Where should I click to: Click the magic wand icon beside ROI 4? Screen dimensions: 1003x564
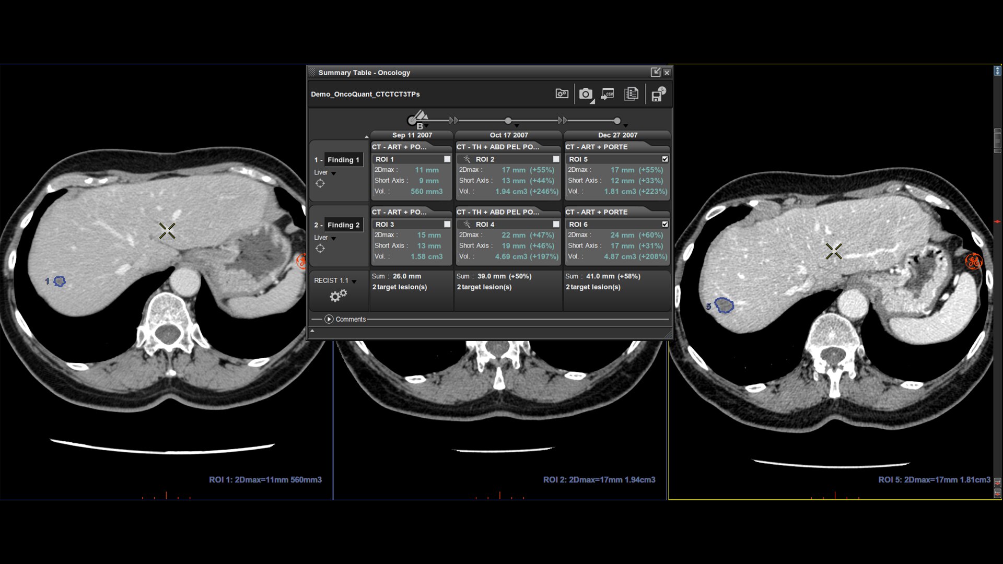coord(467,225)
